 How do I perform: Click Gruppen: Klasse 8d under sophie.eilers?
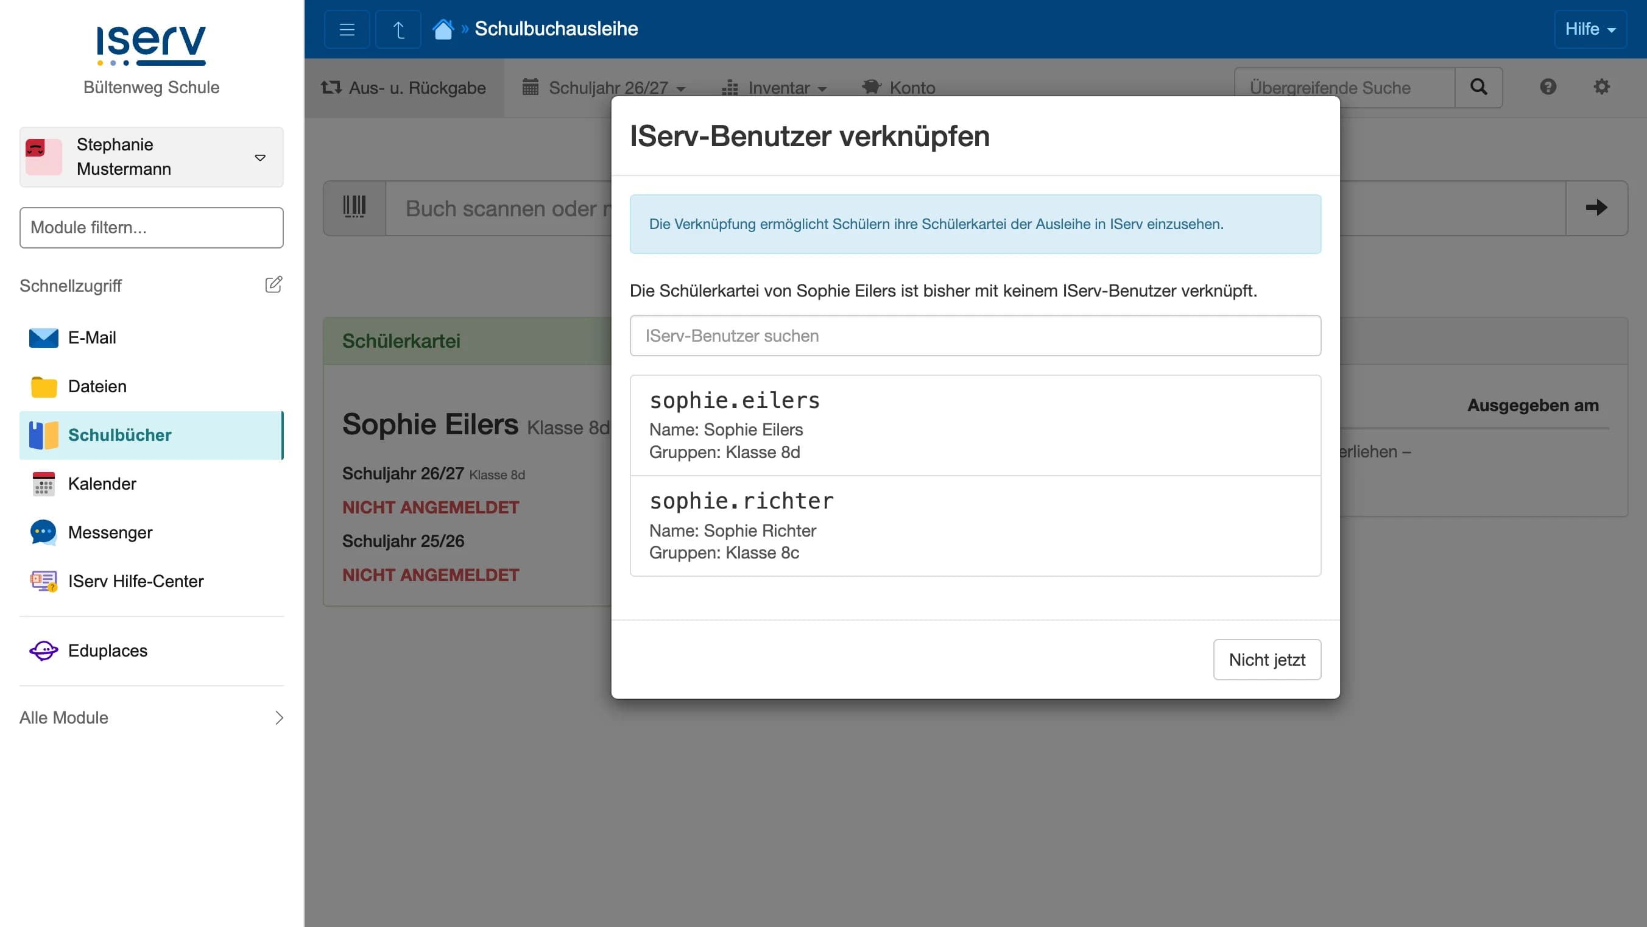(724, 452)
